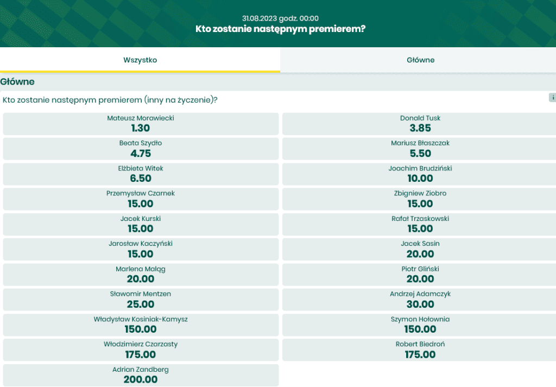Select Andrzej Adamczyk at 30.00
Screen dimensions: 556x387
(419, 300)
